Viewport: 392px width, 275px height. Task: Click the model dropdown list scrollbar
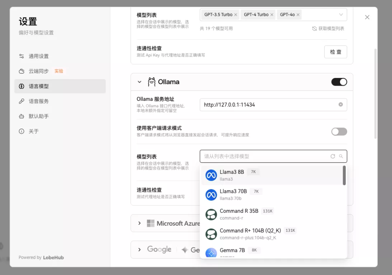(344, 176)
